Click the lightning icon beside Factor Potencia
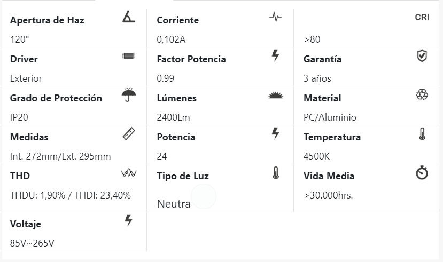This screenshot has height=262, width=443. tap(276, 55)
